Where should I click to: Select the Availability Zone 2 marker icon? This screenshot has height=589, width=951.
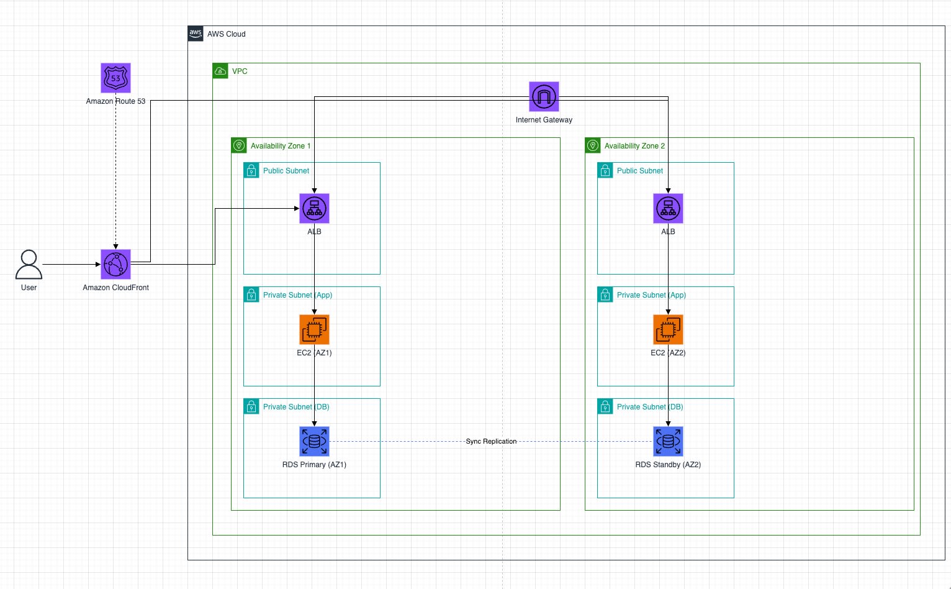point(593,145)
